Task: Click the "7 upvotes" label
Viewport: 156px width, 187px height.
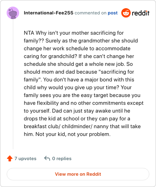Action: click(25, 159)
